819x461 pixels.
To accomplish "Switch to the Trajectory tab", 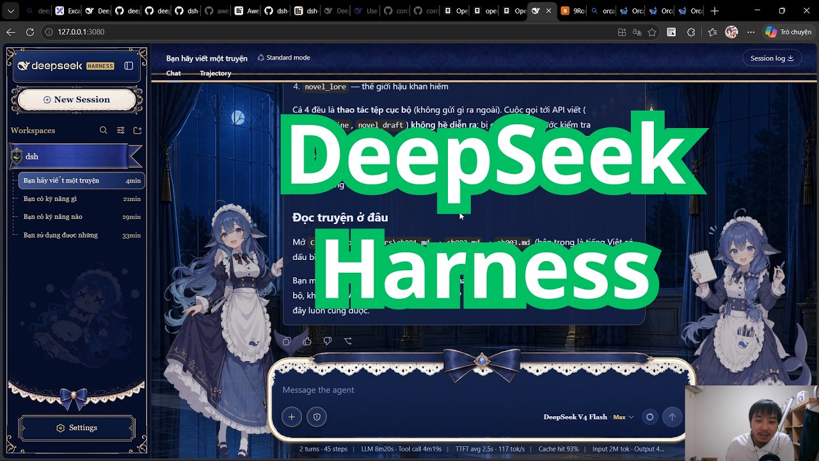I will (215, 74).
